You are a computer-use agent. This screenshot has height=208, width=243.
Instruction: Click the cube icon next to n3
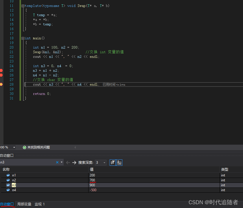click(8, 185)
